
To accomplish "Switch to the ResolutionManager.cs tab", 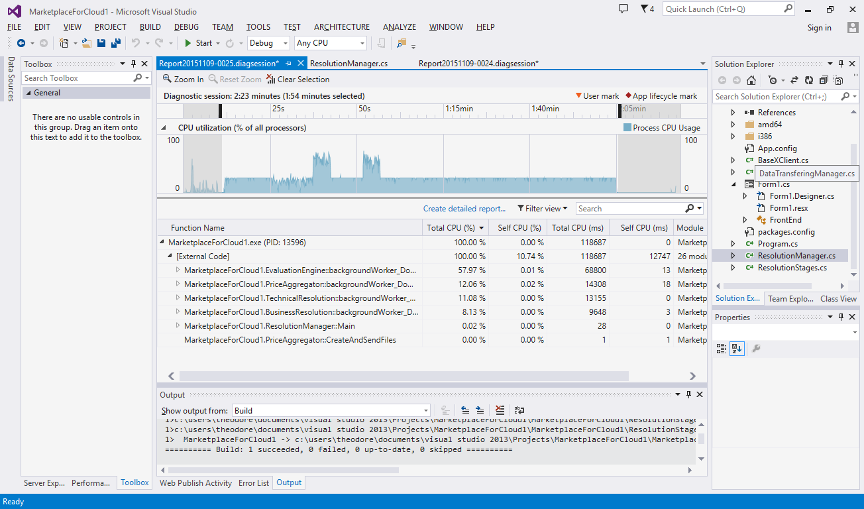I will tap(349, 64).
